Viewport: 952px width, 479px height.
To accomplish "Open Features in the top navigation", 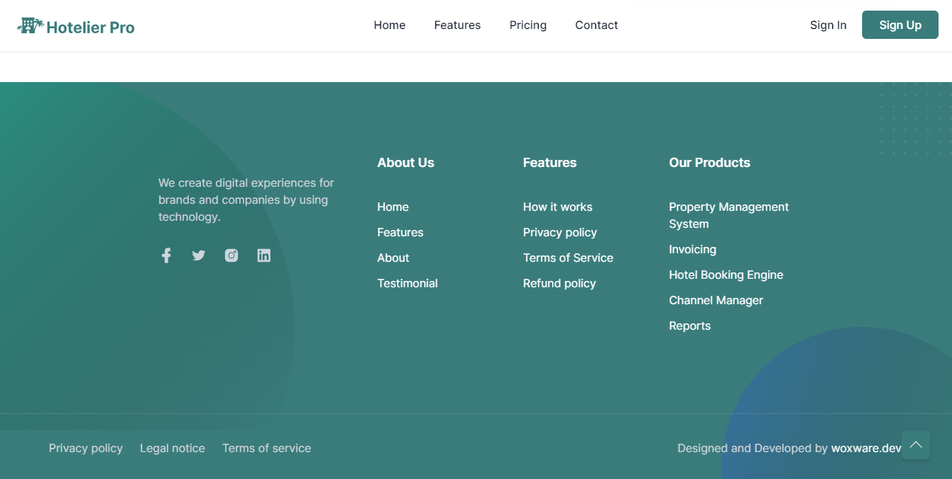I will point(457,25).
